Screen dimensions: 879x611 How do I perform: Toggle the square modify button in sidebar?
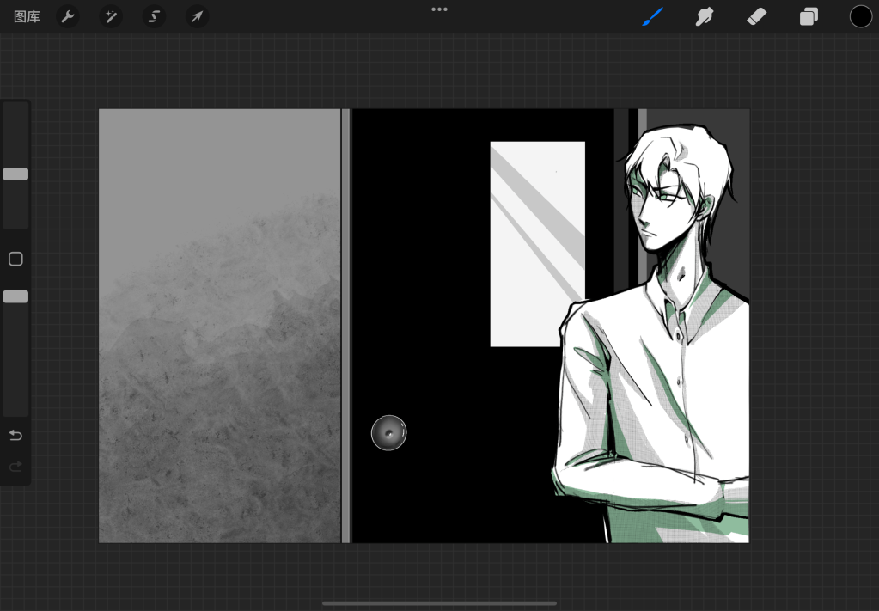pyautogui.click(x=15, y=259)
